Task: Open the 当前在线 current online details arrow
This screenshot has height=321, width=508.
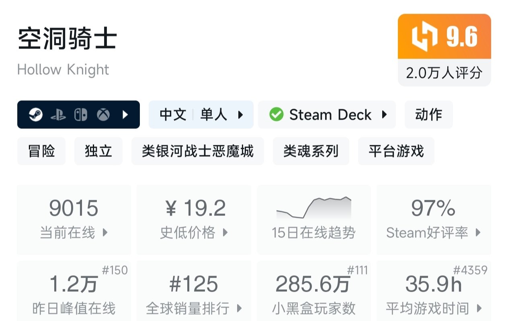Action: click(105, 232)
